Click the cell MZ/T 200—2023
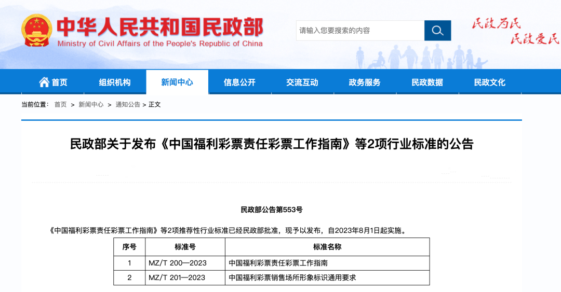 coord(185,263)
